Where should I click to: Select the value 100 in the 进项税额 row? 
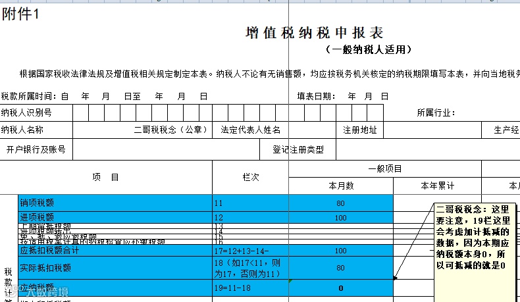coord(341,218)
